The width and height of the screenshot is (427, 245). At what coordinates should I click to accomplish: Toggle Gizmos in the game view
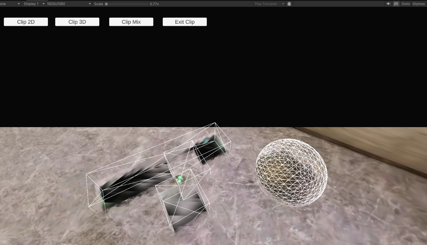(x=419, y=4)
